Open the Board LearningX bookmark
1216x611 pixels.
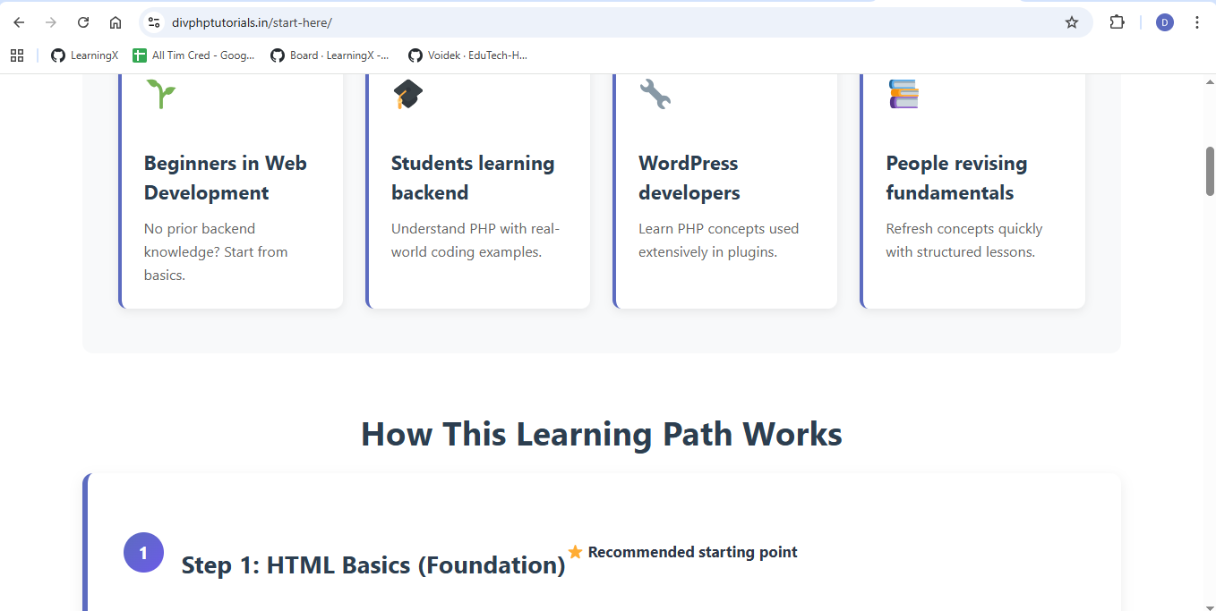tap(331, 55)
